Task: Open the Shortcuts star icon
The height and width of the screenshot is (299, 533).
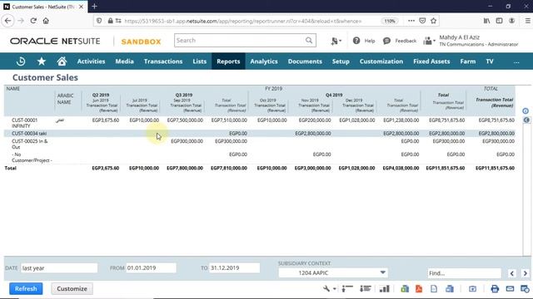Action: click(x=42, y=61)
